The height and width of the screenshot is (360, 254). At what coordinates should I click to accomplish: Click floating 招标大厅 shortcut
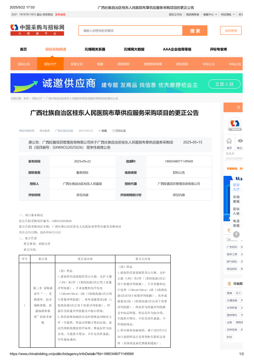(236, 187)
